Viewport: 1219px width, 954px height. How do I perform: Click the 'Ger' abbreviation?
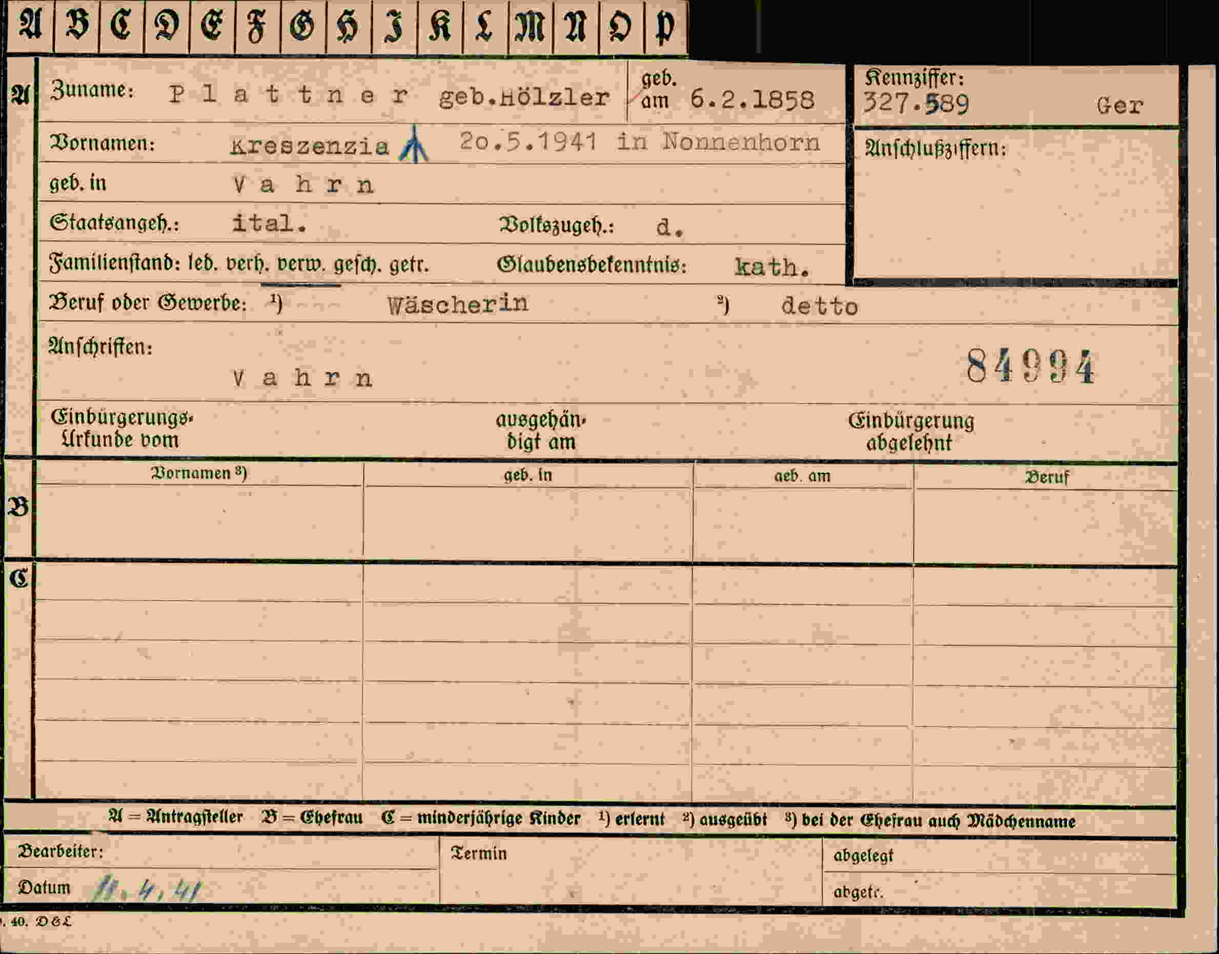[1120, 106]
